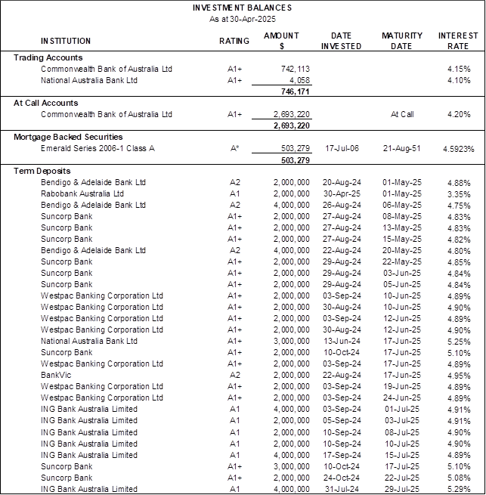Click the maturity date 19-Jun-25
Image resolution: width=486 pixels, height=495 pixels.
[x=402, y=387]
